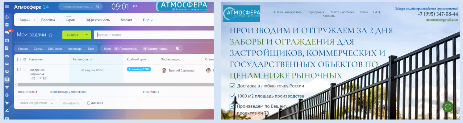Switch to the Сроки view
Screen dimensions: 463x123
(x=38, y=49)
